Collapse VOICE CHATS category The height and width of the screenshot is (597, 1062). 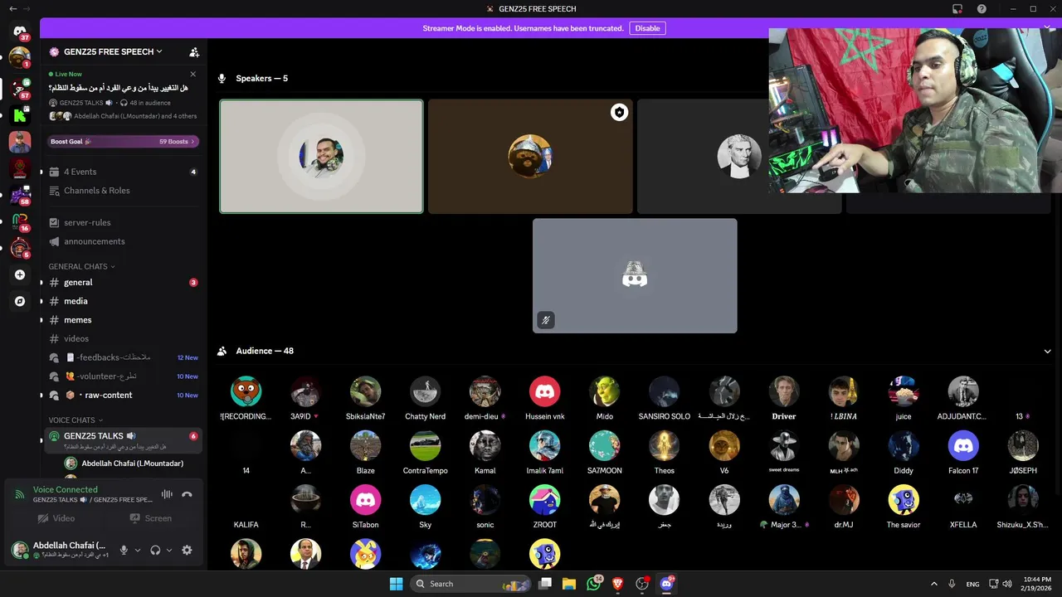click(x=76, y=420)
